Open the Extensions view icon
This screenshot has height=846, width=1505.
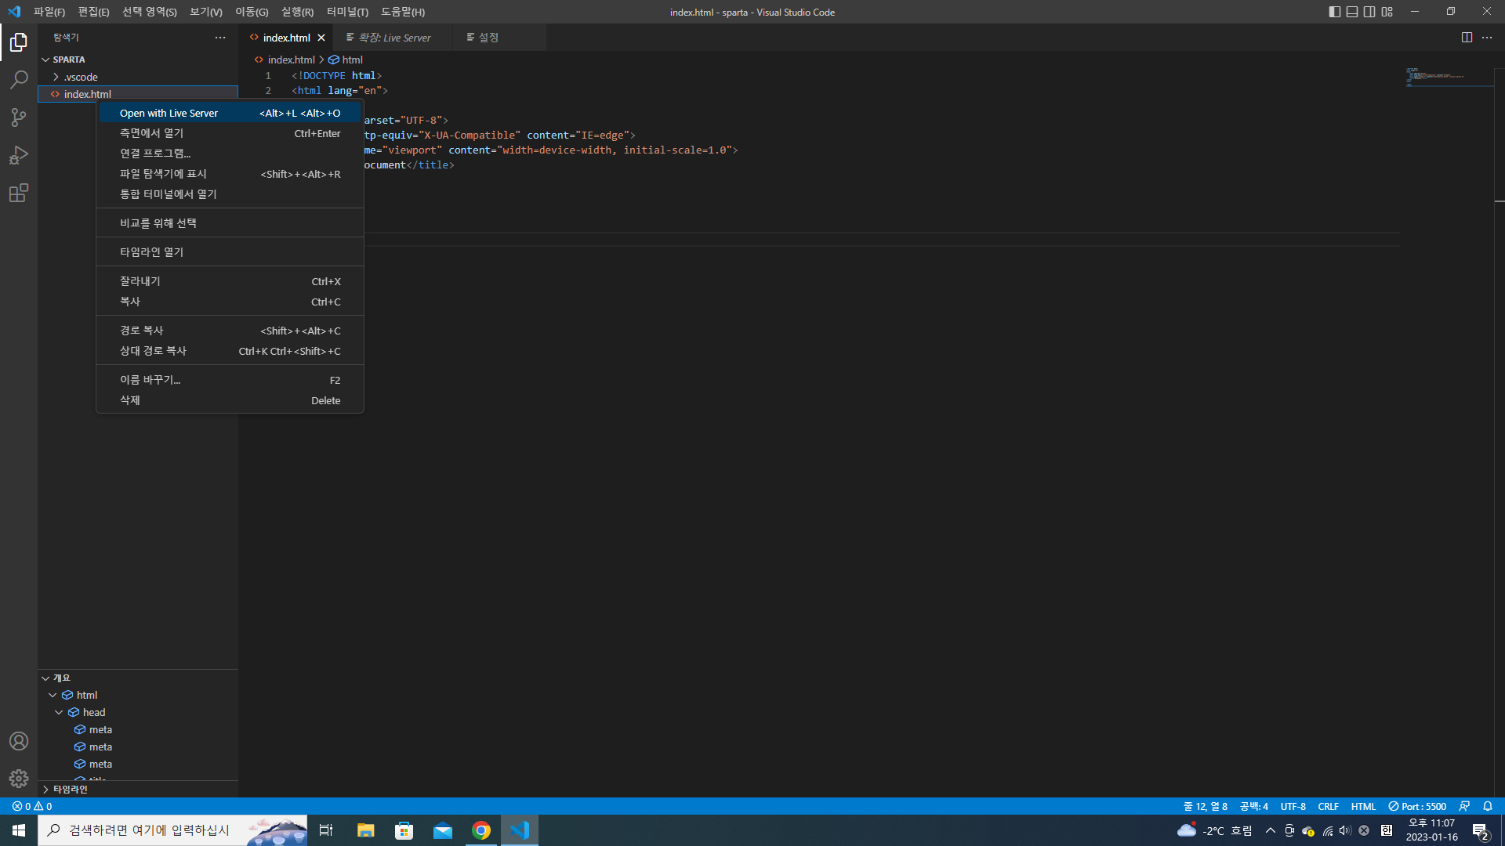(x=19, y=193)
